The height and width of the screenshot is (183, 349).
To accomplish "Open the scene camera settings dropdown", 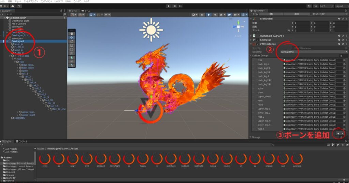I will (236, 15).
